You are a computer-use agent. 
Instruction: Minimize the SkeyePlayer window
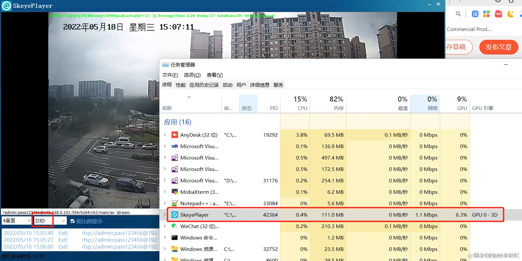pyautogui.click(x=429, y=5)
